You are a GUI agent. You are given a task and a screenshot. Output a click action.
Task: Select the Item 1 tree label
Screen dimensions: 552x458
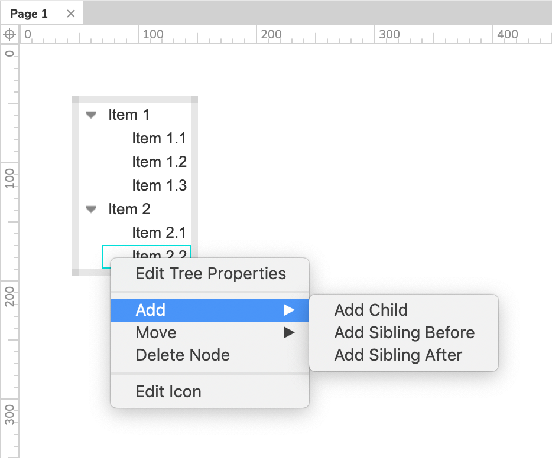tap(129, 114)
